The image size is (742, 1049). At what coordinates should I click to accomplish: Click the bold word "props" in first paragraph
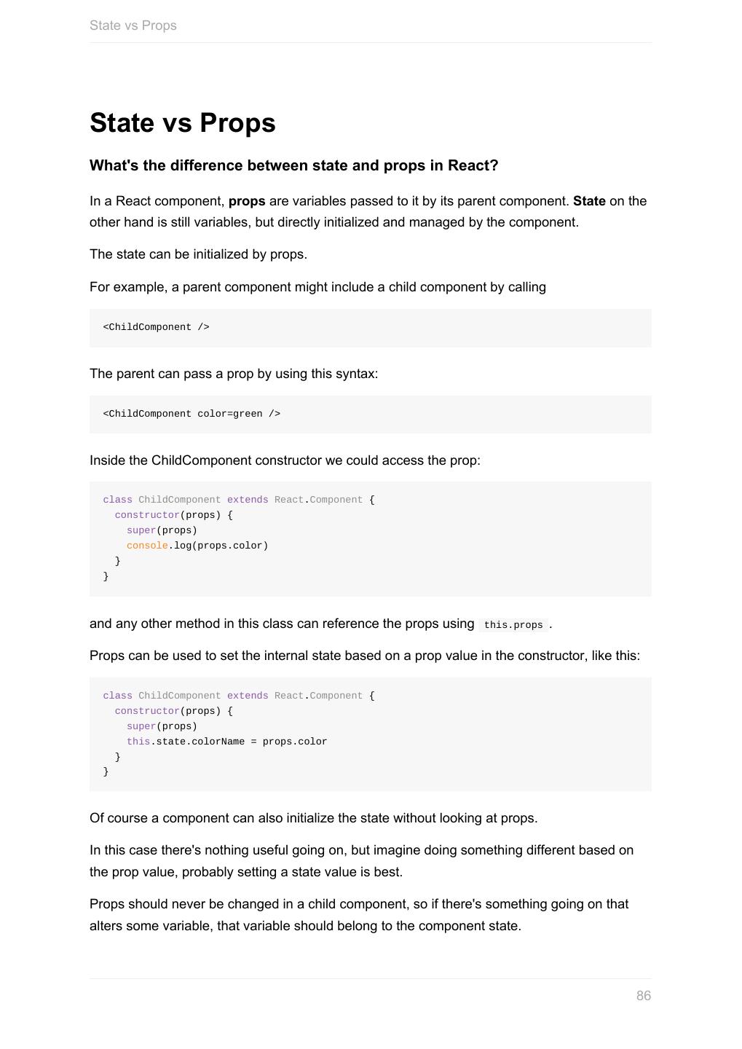(247, 201)
